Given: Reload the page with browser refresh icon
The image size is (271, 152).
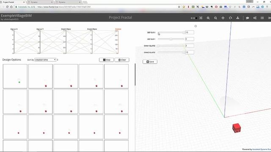Looking at the screenshot, I should coord(7,7).
